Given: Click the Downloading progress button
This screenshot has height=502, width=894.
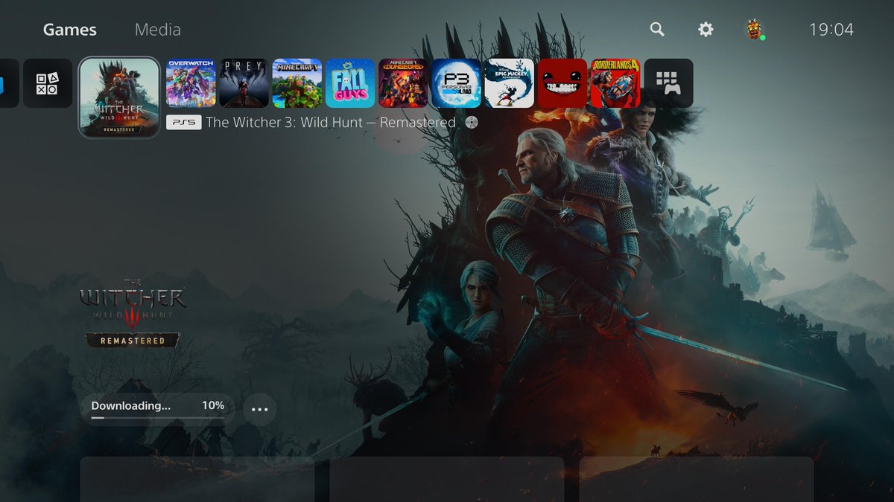Looking at the screenshot, I should 157,409.
